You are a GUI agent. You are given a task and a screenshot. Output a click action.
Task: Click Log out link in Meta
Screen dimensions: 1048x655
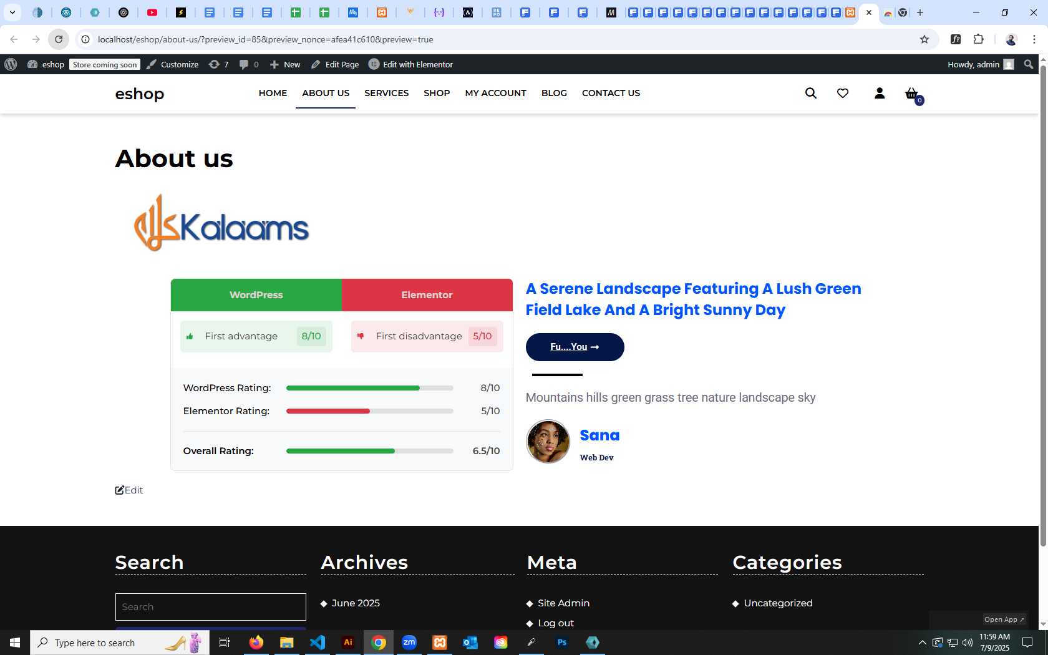pyautogui.click(x=556, y=623)
